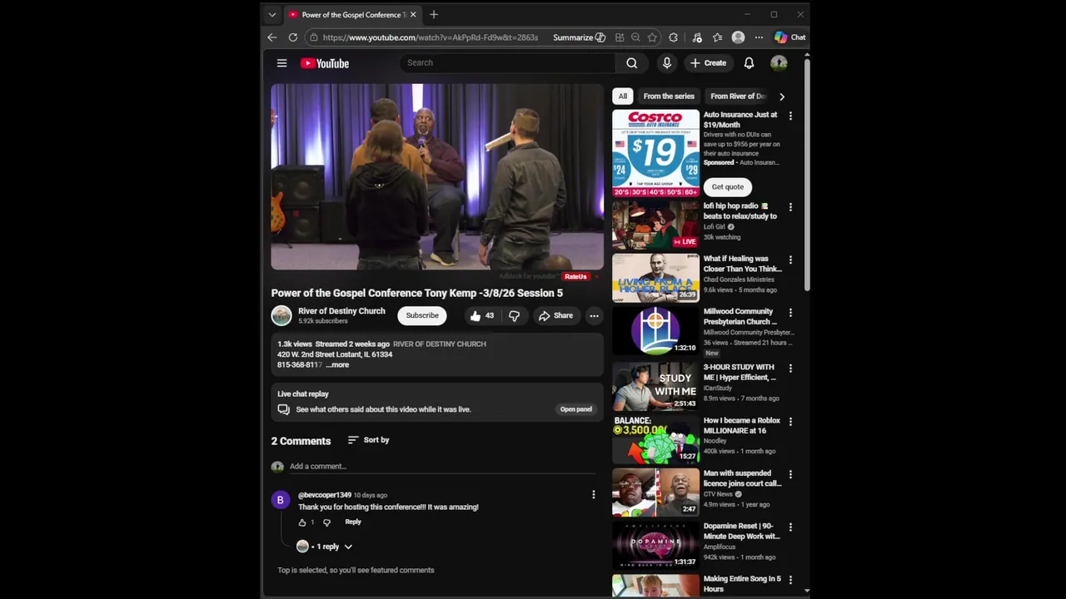
Task: Open more actions menu beside Share
Action: click(x=594, y=316)
